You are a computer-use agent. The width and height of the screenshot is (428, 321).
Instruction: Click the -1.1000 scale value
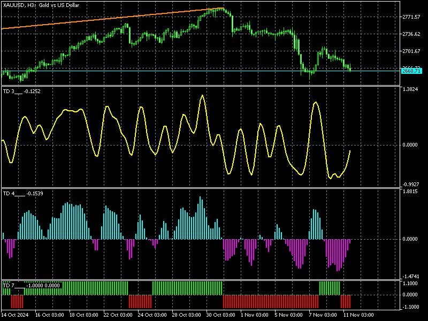410,307
